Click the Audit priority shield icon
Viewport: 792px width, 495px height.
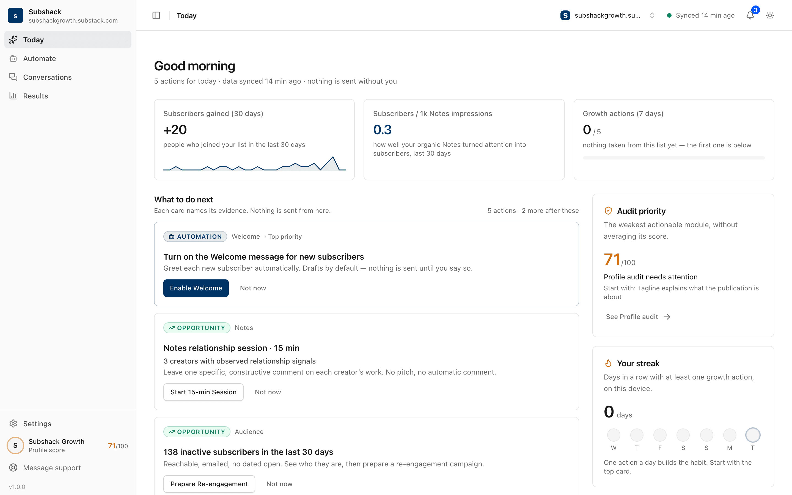pyautogui.click(x=608, y=211)
